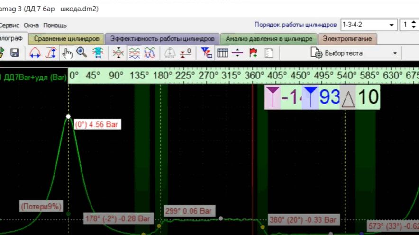Open the table grid icon
Viewport: 419px width, 235px height.
(222, 53)
